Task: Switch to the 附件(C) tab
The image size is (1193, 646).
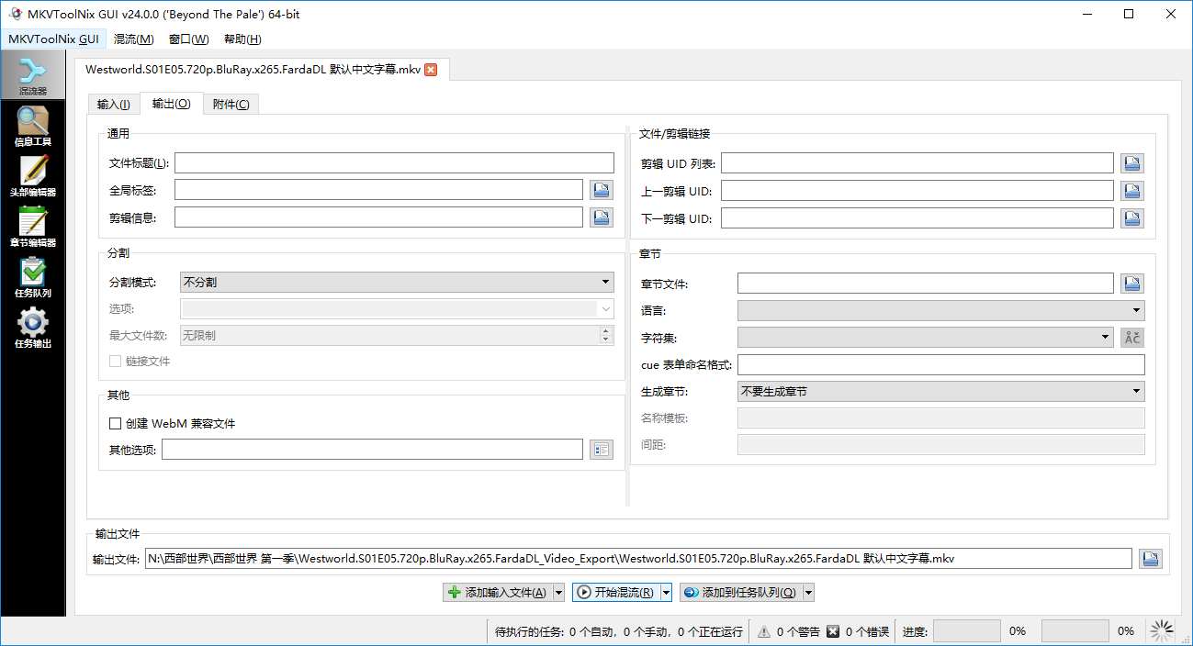Action: 231,105
